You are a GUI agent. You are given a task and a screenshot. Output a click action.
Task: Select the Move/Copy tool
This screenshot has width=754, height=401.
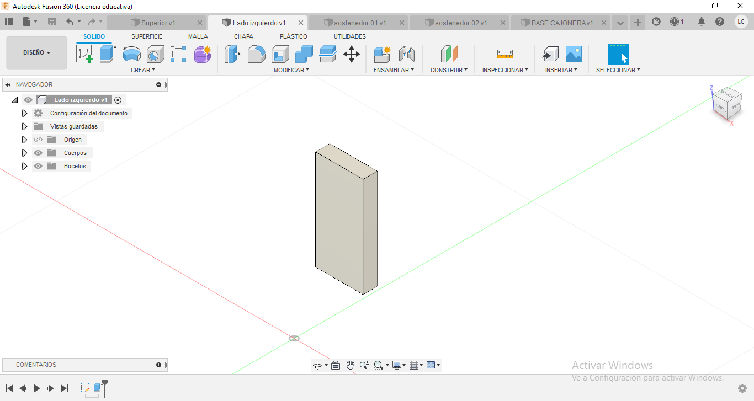pos(352,54)
